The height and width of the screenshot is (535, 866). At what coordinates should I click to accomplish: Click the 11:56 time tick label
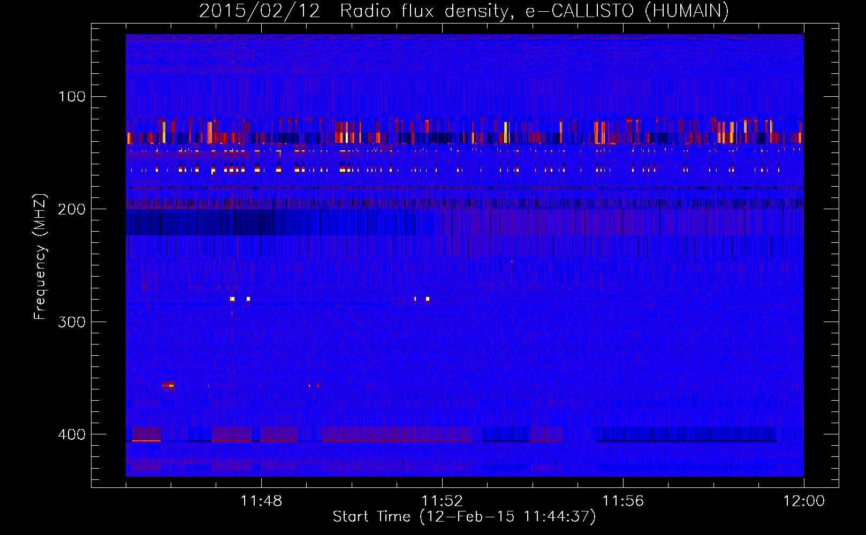[x=623, y=501]
